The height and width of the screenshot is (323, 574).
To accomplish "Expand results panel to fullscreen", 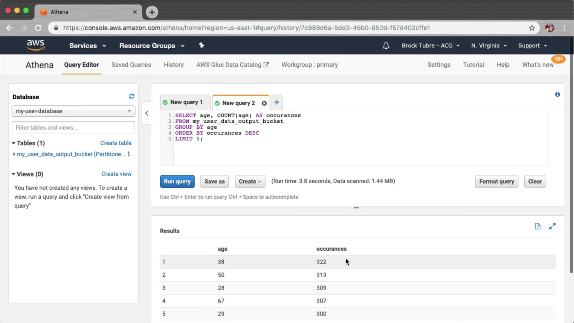I will (x=552, y=226).
